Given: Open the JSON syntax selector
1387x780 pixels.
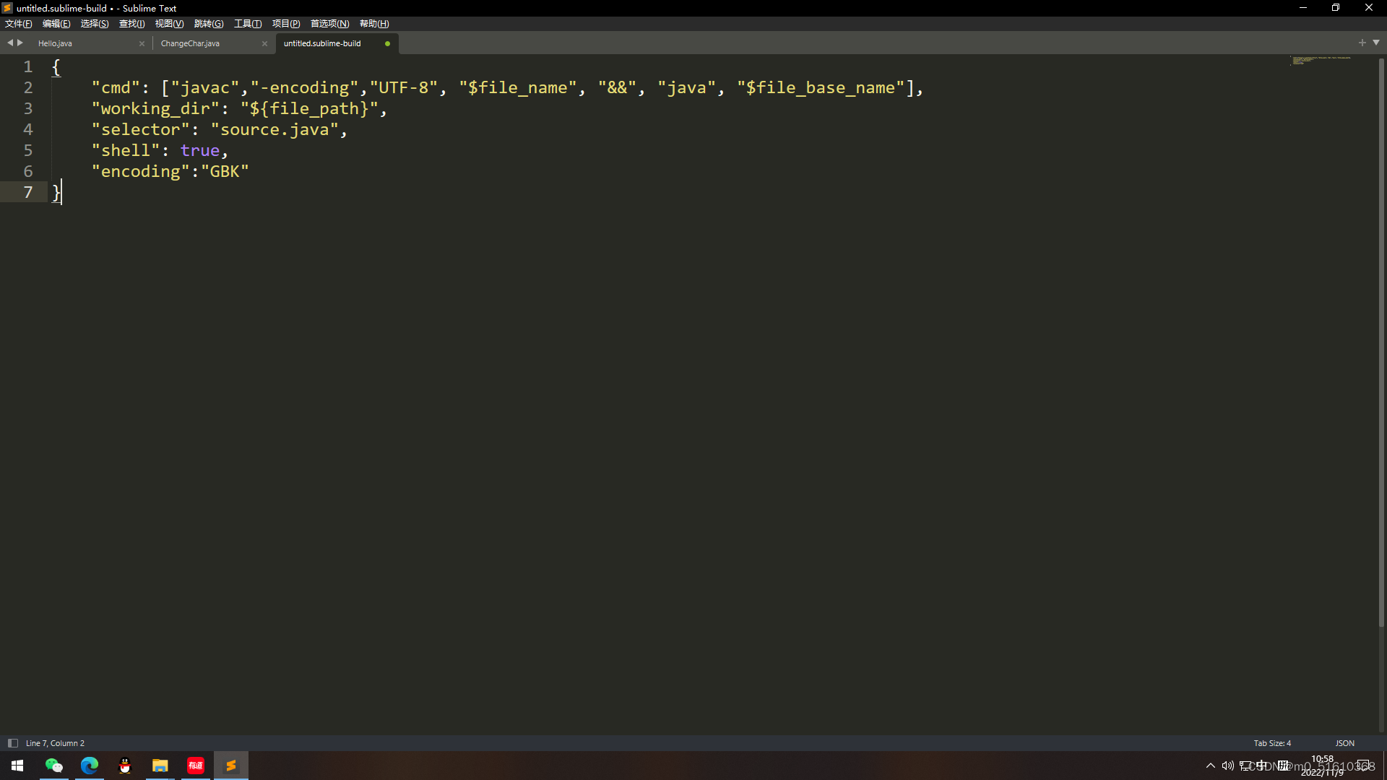Looking at the screenshot, I should [x=1344, y=742].
